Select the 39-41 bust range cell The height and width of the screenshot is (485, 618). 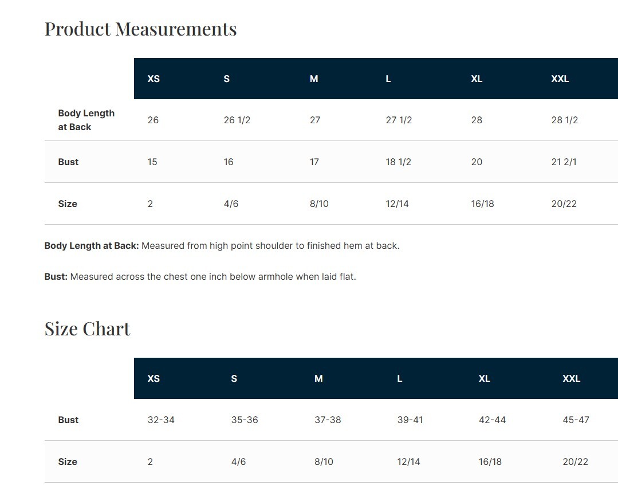click(x=410, y=420)
